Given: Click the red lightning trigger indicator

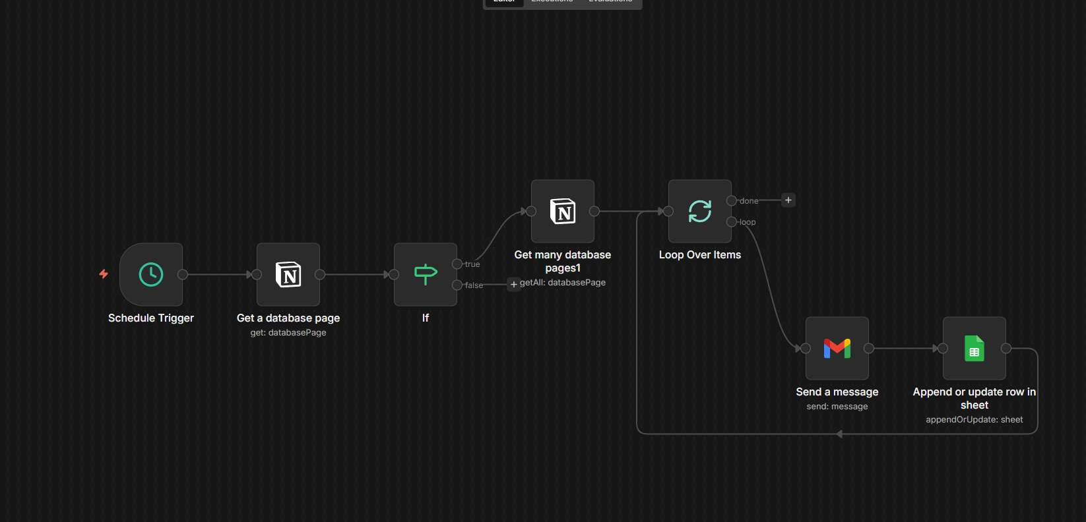Looking at the screenshot, I should click(104, 274).
